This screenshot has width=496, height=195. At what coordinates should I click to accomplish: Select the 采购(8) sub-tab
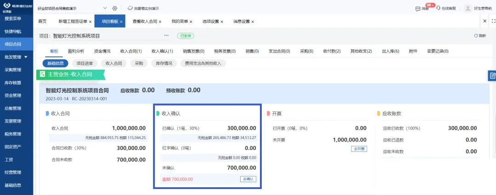coord(306,51)
